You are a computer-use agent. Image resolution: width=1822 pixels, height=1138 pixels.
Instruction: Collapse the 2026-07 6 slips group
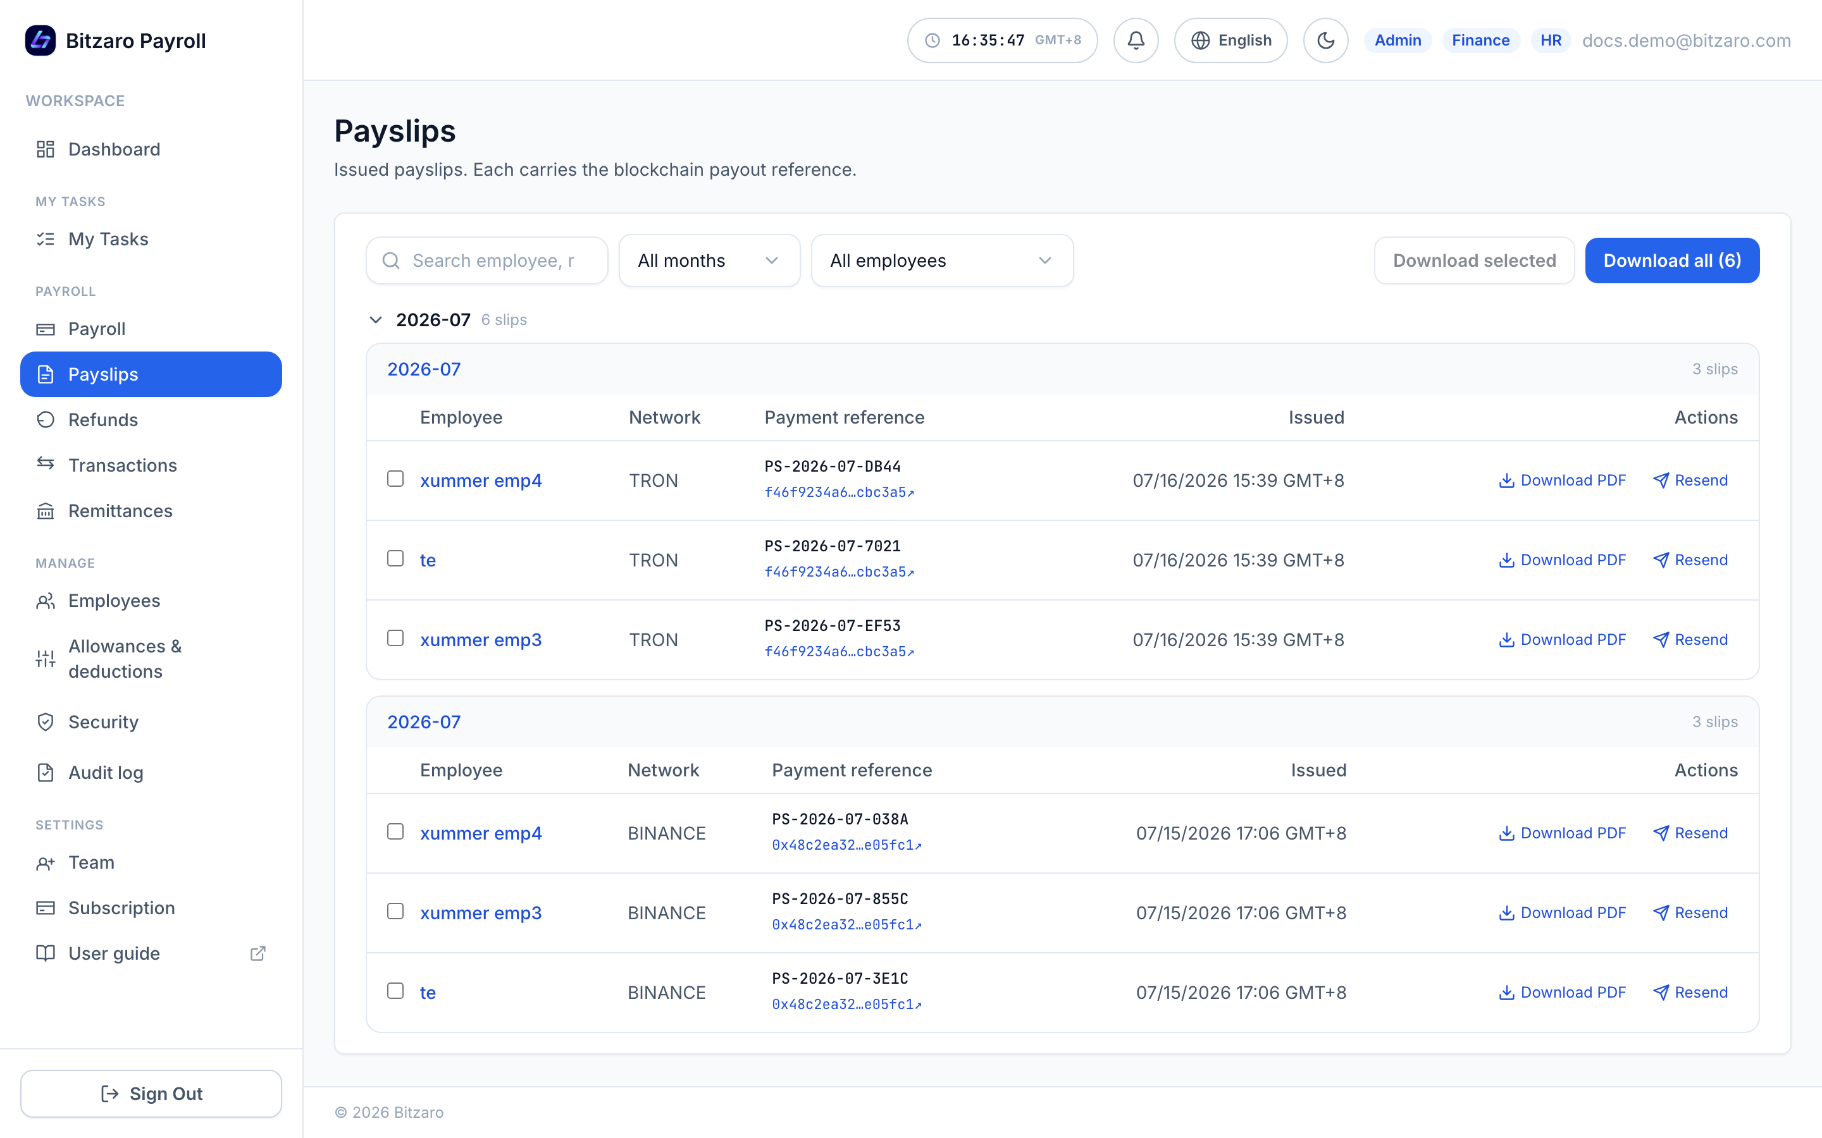[x=376, y=320]
